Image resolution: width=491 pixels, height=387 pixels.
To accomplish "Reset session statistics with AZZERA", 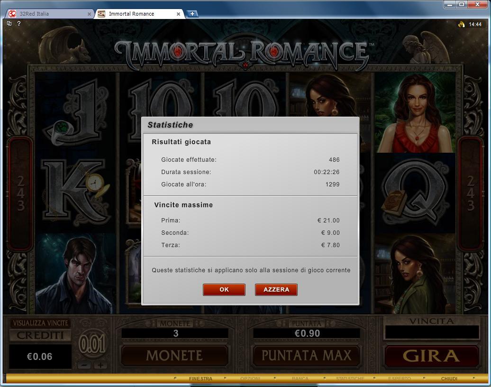I will click(276, 290).
